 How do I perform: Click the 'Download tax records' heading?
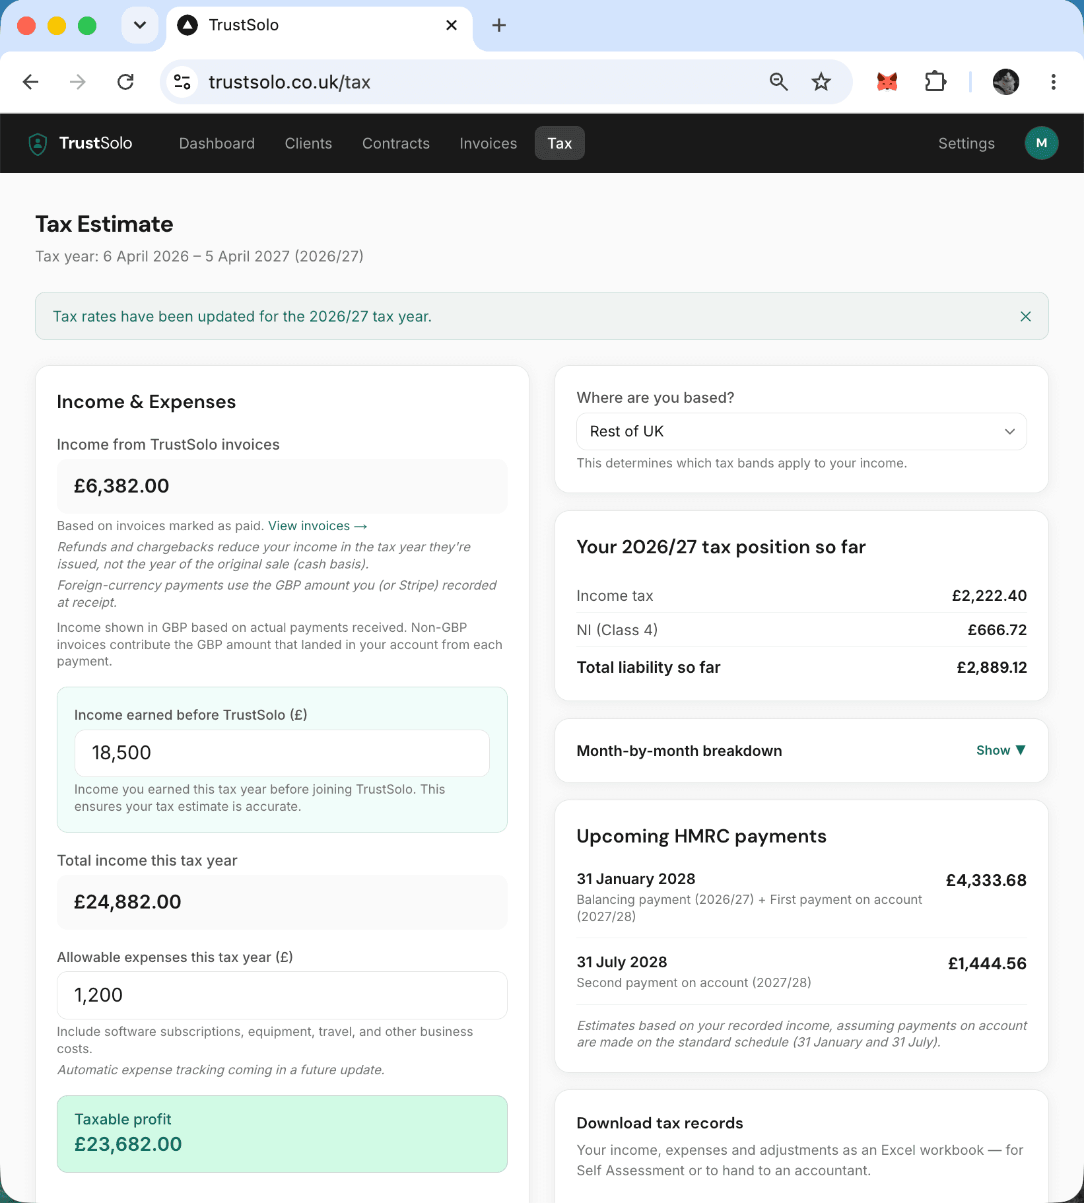pos(660,1123)
